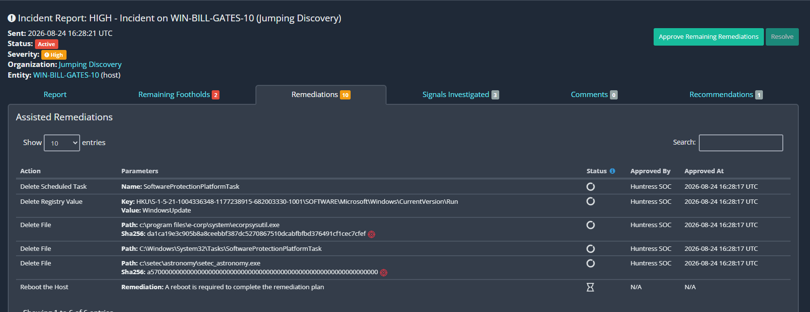Open the Remaining Footholds tab
The width and height of the screenshot is (810, 312).
tap(179, 95)
